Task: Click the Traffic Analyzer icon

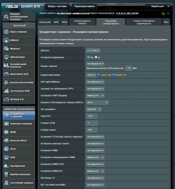Action: pos(6,83)
